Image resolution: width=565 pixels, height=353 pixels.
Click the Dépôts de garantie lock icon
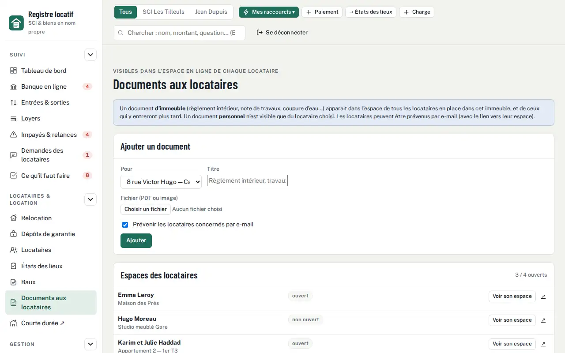(13, 234)
